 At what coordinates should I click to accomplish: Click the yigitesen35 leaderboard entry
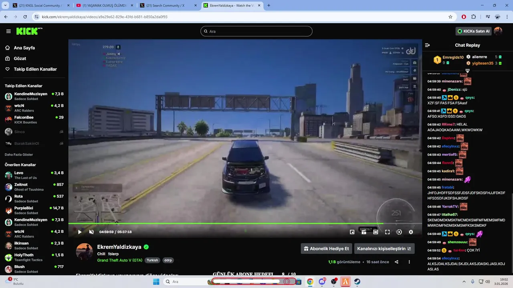pyautogui.click(x=483, y=63)
